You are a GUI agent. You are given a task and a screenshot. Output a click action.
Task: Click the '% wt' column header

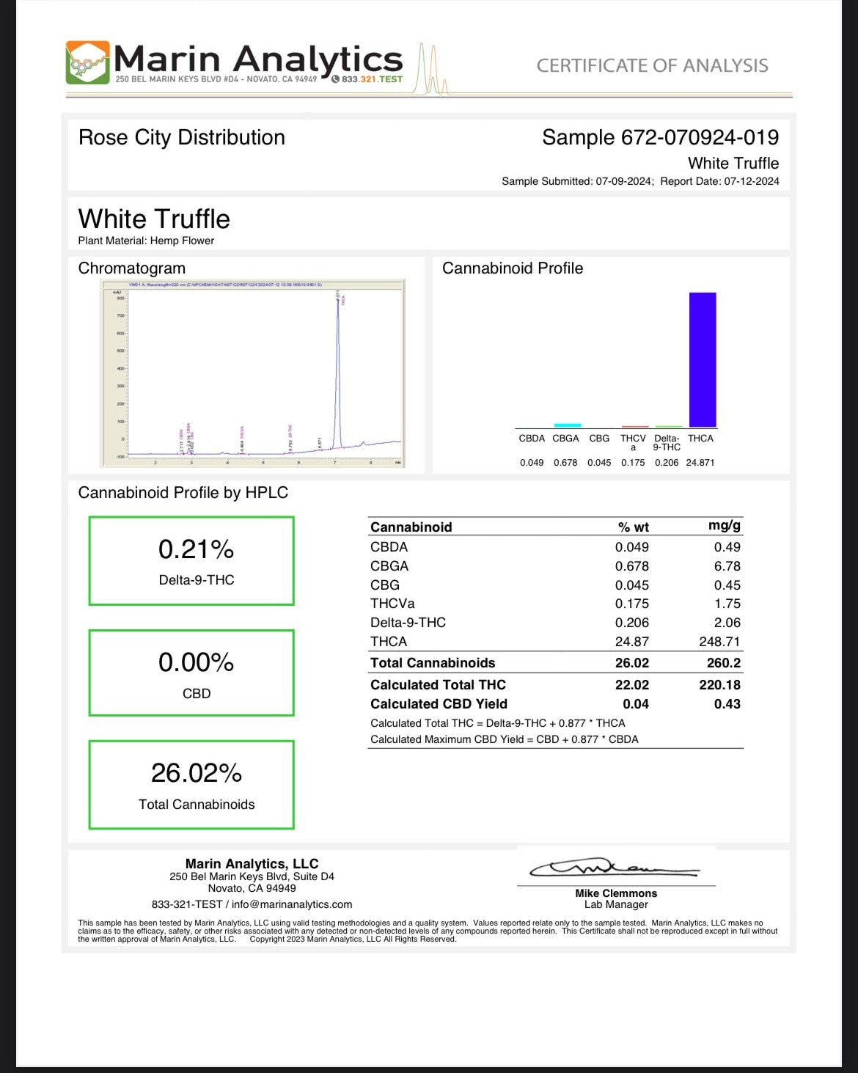pyautogui.click(x=634, y=527)
